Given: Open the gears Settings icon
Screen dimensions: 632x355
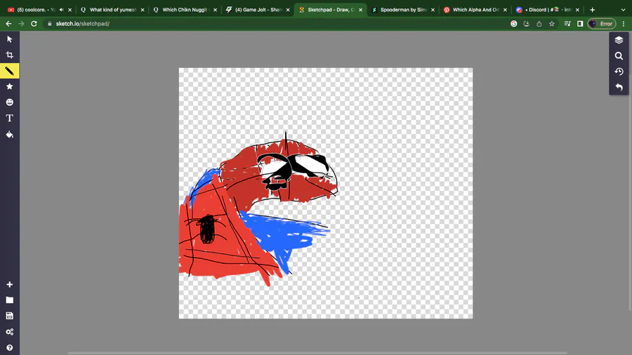Looking at the screenshot, I should click(10, 332).
